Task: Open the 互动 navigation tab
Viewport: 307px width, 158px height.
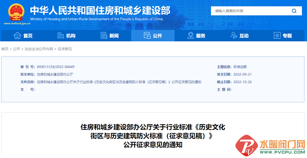Action: [239, 36]
